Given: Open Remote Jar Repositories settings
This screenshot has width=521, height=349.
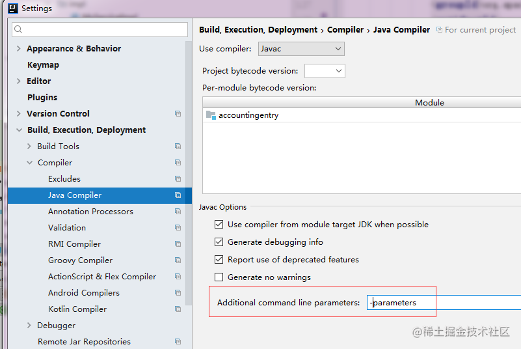Looking at the screenshot, I should pos(84,342).
